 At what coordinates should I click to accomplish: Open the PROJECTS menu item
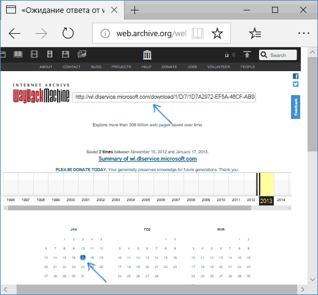(x=121, y=67)
